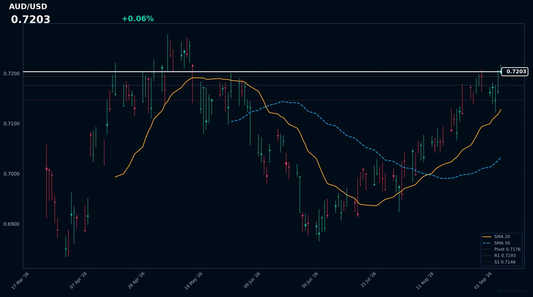The width and height of the screenshot is (533, 297).
Task: Click the 01 Sep '26 date label
Action: pos(482,281)
